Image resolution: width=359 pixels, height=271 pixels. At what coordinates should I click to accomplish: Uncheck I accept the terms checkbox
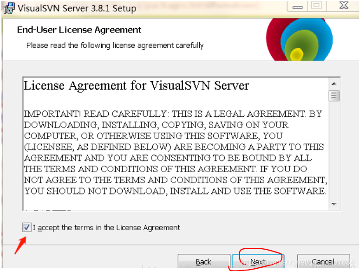(27, 227)
